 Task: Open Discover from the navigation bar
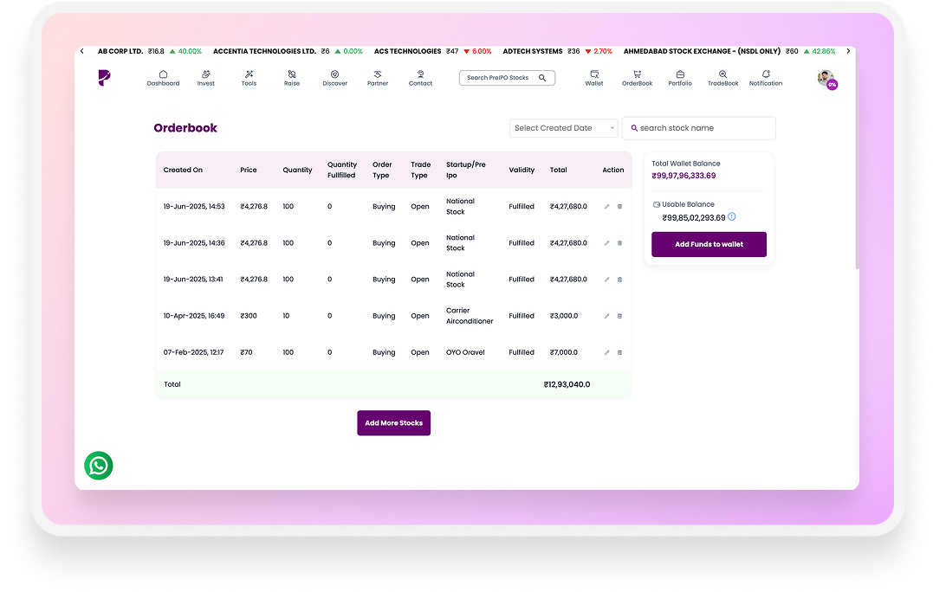pos(335,78)
